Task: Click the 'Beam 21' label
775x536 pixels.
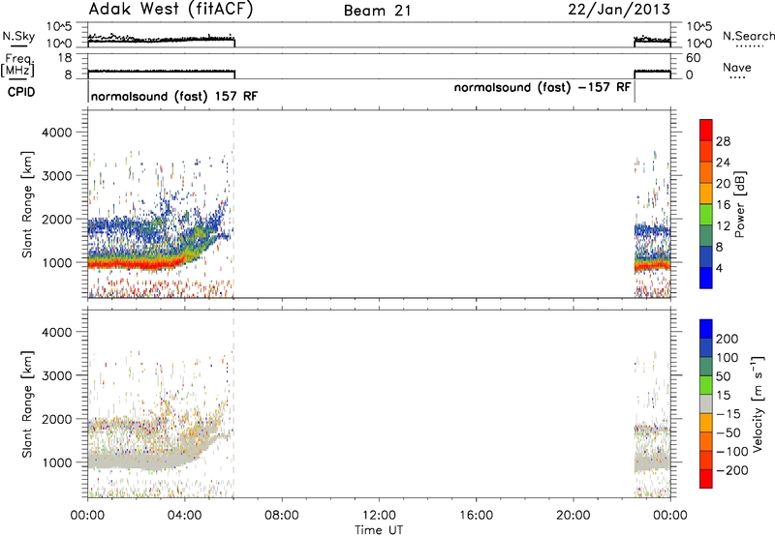Action: (x=378, y=11)
